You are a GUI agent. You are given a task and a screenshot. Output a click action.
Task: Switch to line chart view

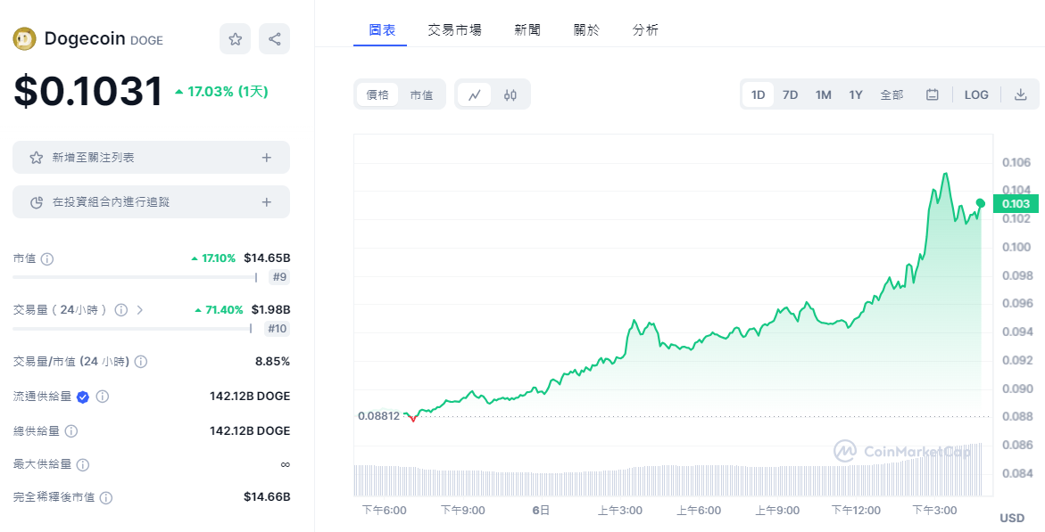point(475,94)
